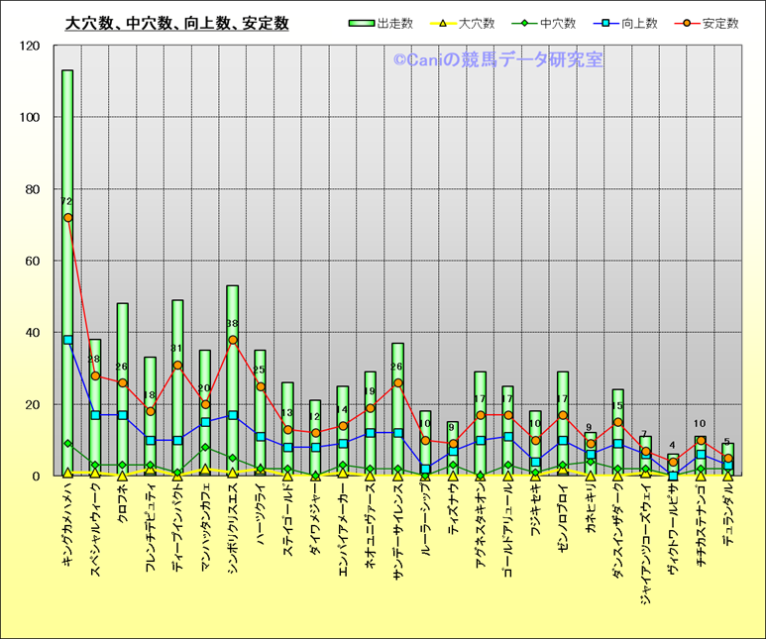Click the 出走数 legend text label

[x=401, y=24]
